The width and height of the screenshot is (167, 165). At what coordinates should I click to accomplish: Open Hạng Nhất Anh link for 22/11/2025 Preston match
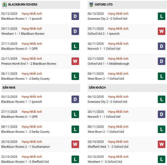[32, 59]
